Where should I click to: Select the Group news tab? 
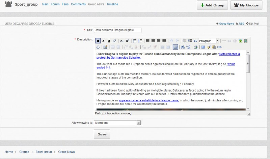96,4
